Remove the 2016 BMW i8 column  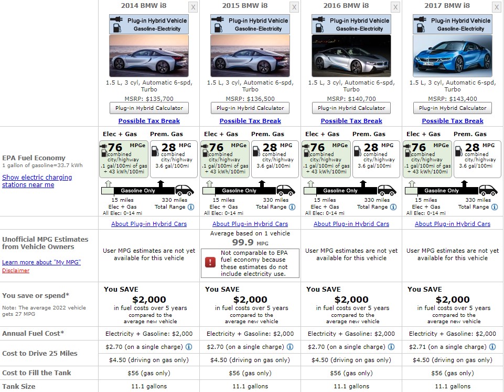395,7
